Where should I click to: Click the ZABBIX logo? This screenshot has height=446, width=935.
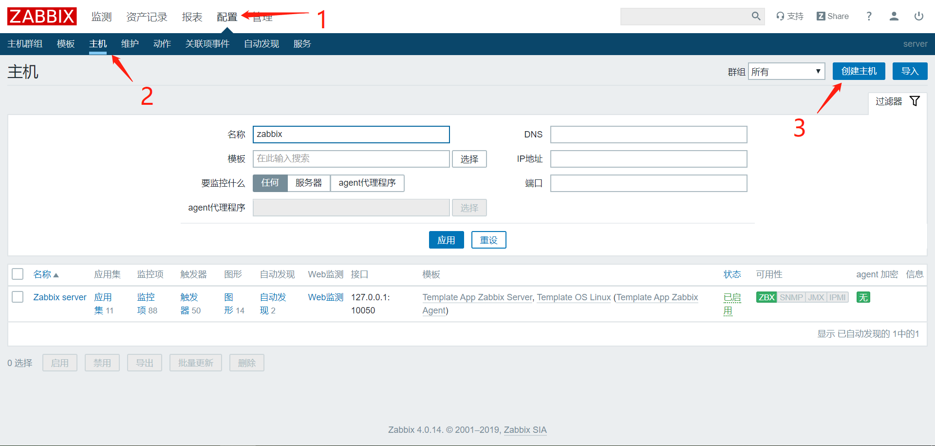42,16
